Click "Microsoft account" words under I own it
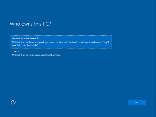 (51, 55)
